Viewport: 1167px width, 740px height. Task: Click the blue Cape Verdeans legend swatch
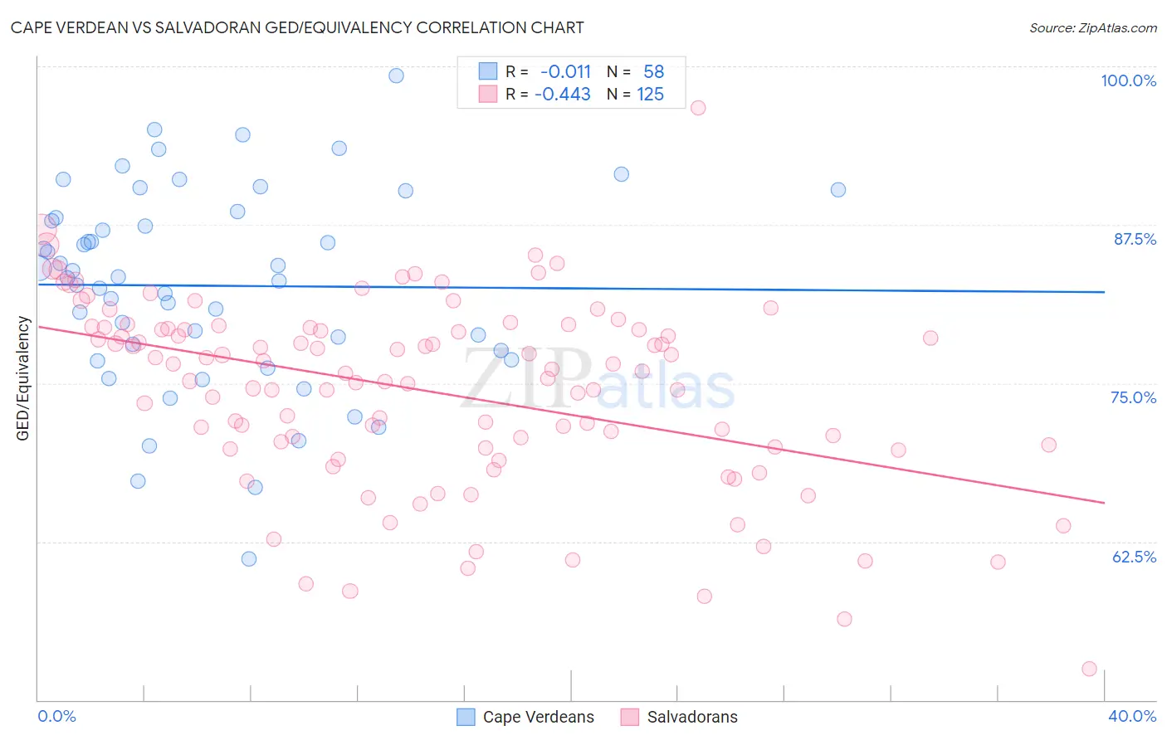[x=466, y=717]
